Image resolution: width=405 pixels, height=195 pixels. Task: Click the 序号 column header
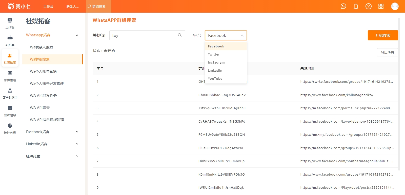click(100, 68)
